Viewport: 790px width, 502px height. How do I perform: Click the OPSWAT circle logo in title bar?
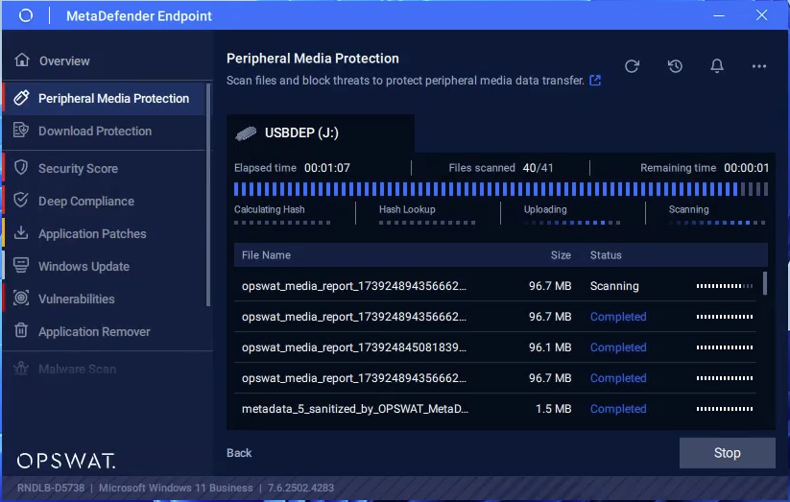point(26,15)
